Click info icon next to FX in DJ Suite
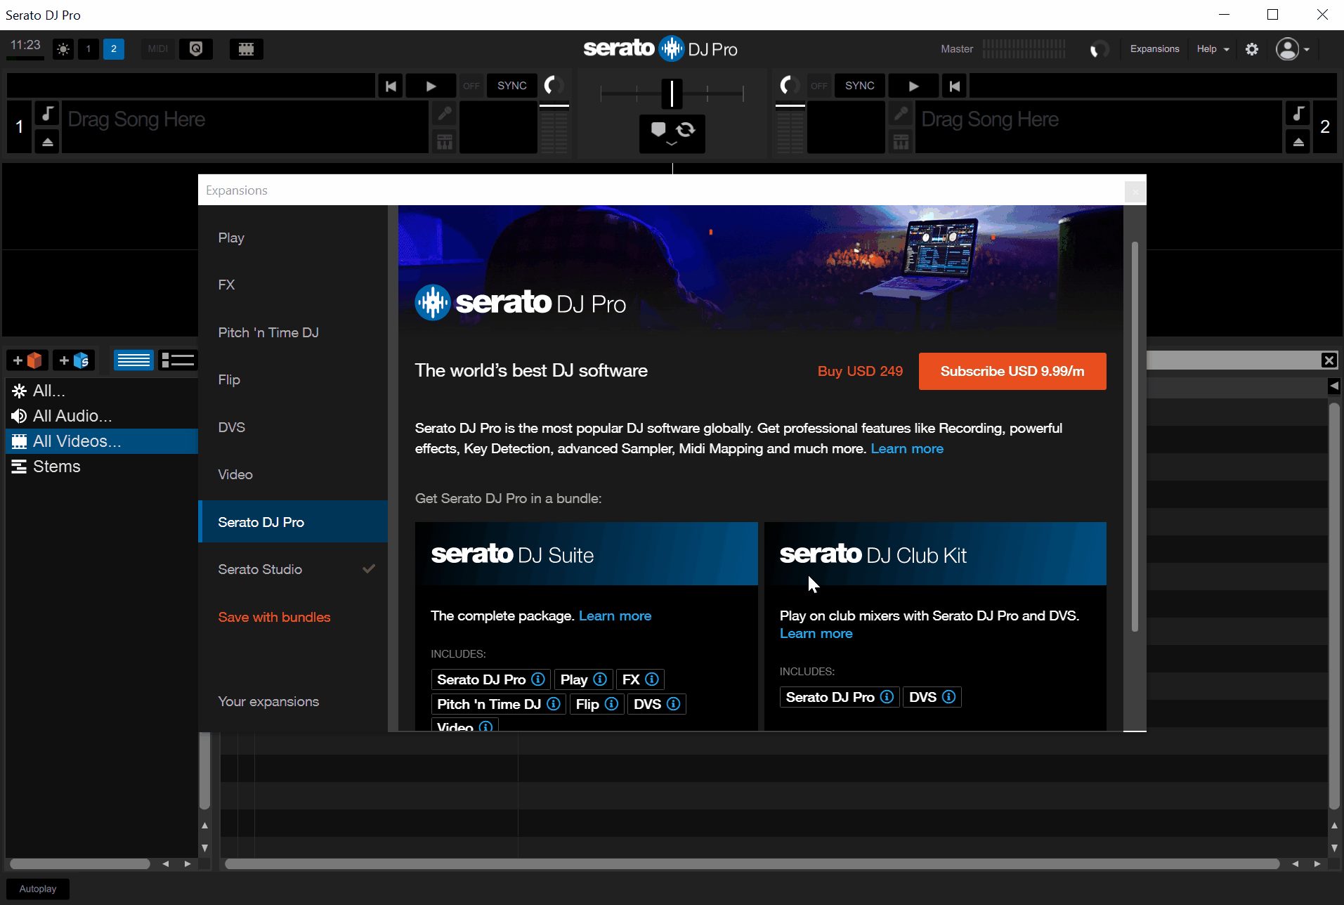This screenshot has width=1344, height=905. click(x=651, y=679)
